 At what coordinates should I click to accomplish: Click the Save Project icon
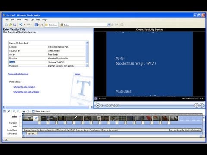pyautogui.click(x=15, y=25)
